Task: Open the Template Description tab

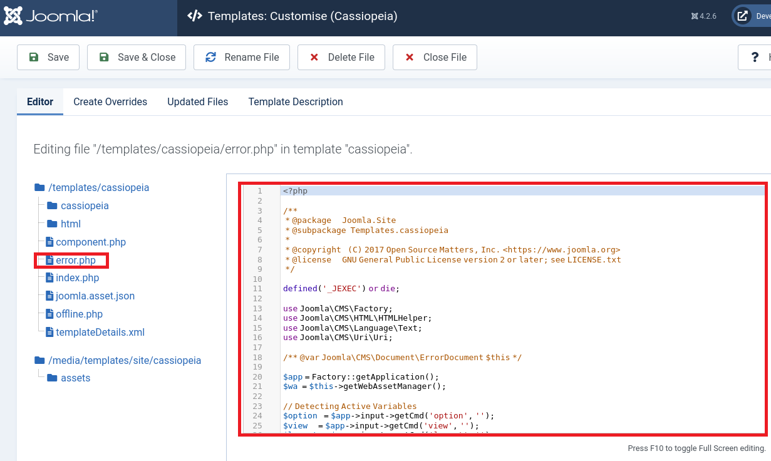Action: click(296, 101)
